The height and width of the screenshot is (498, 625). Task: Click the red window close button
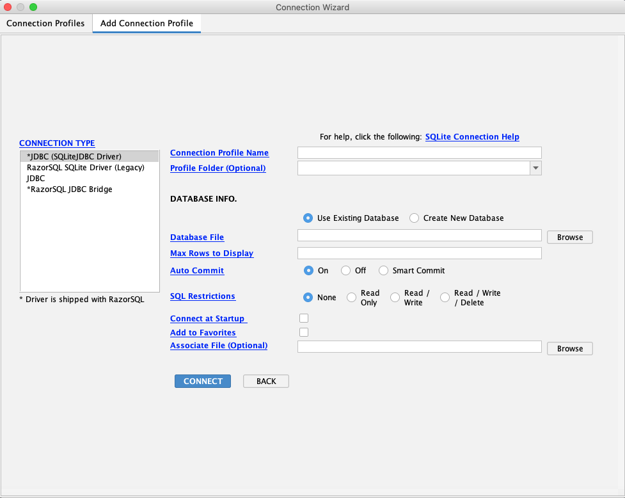point(8,7)
